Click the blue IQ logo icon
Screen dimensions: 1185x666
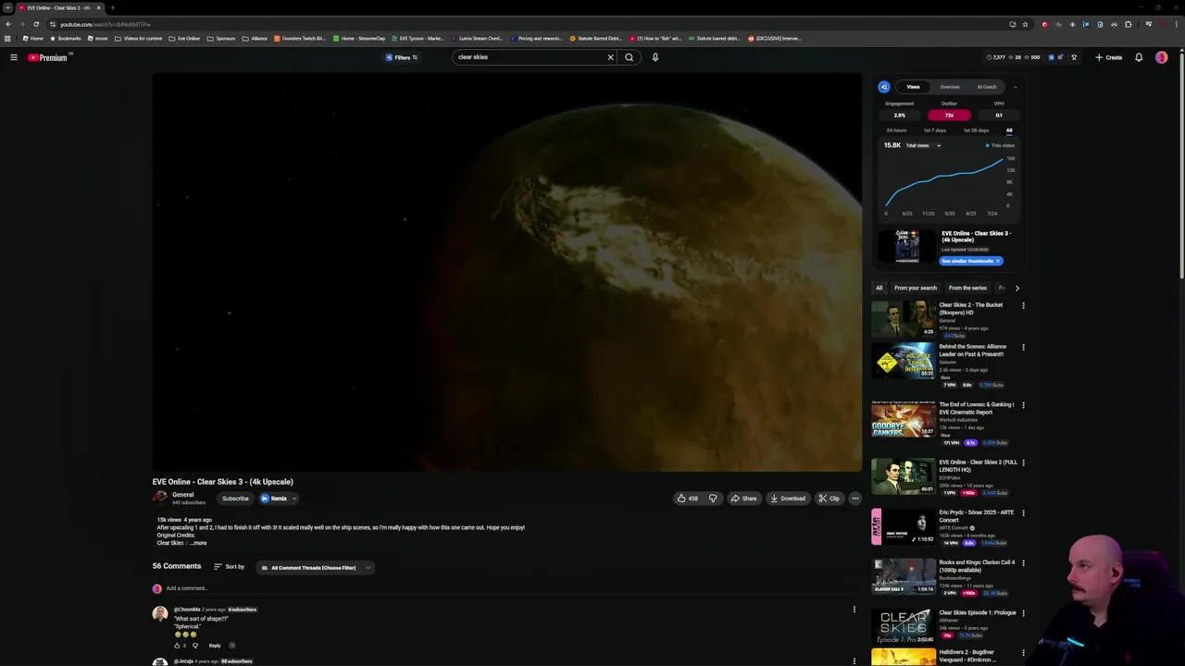coord(884,87)
